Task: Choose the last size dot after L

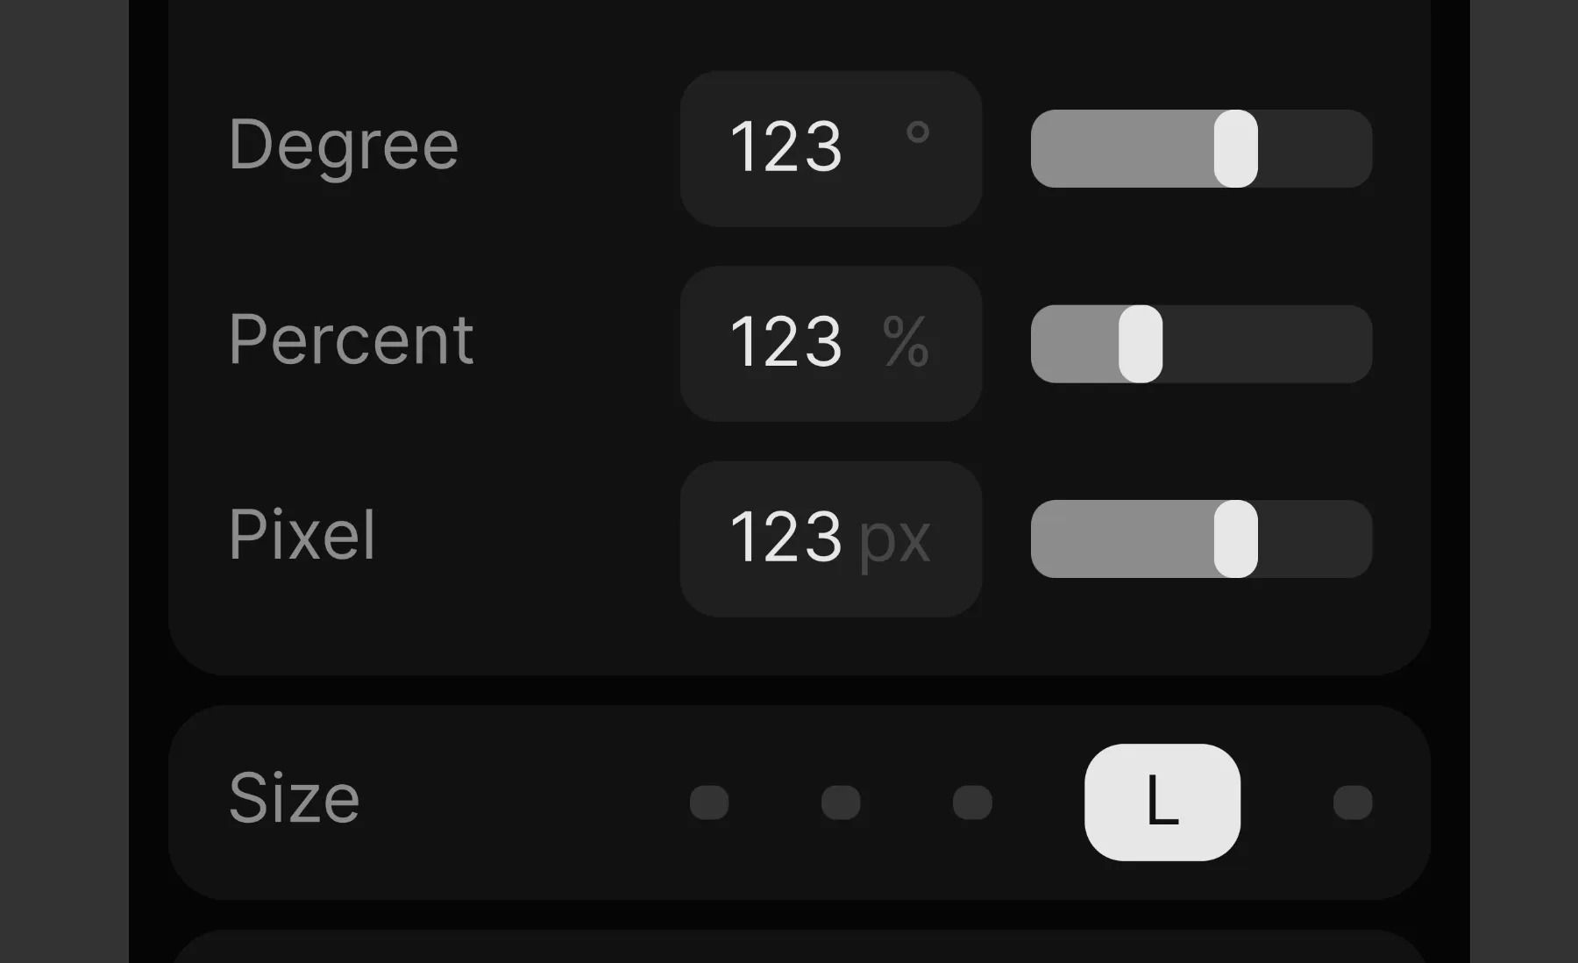Action: [1353, 802]
